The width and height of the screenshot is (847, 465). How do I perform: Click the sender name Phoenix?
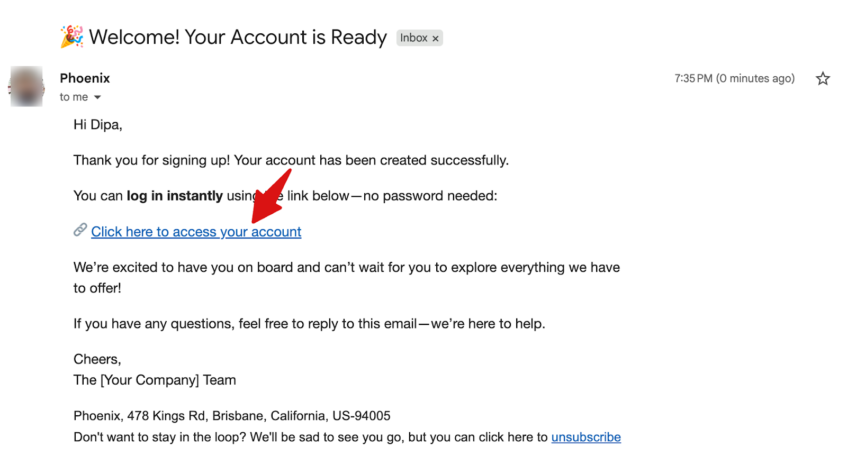coord(85,78)
